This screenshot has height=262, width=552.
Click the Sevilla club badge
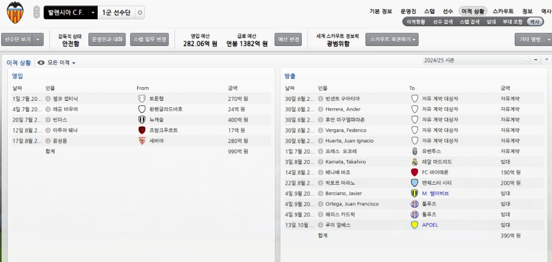(142, 141)
